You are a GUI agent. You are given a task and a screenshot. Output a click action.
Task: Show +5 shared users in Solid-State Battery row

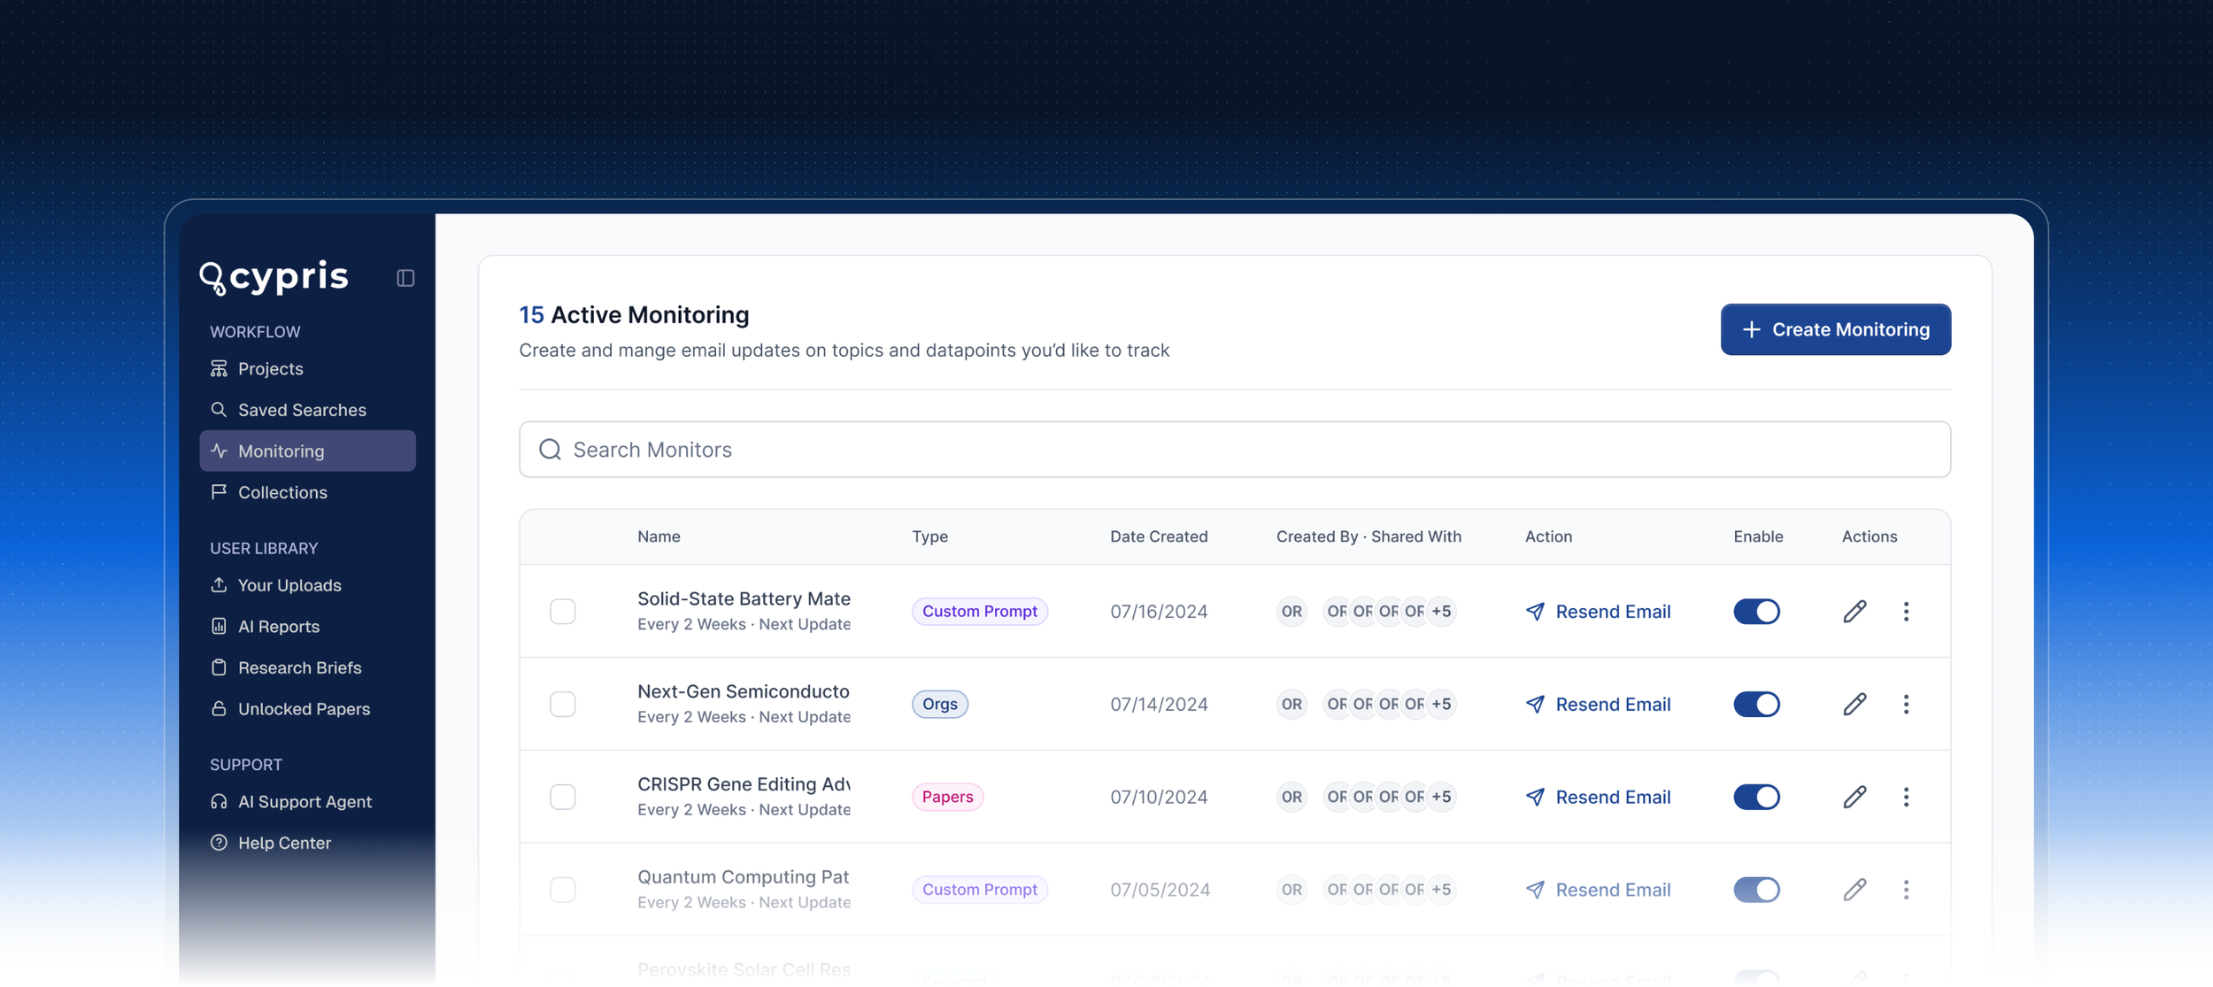click(1441, 611)
